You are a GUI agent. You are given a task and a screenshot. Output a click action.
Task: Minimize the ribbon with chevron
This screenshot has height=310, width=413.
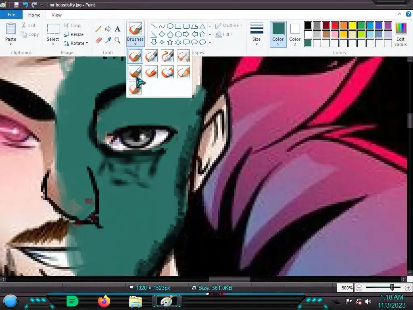coord(400,14)
